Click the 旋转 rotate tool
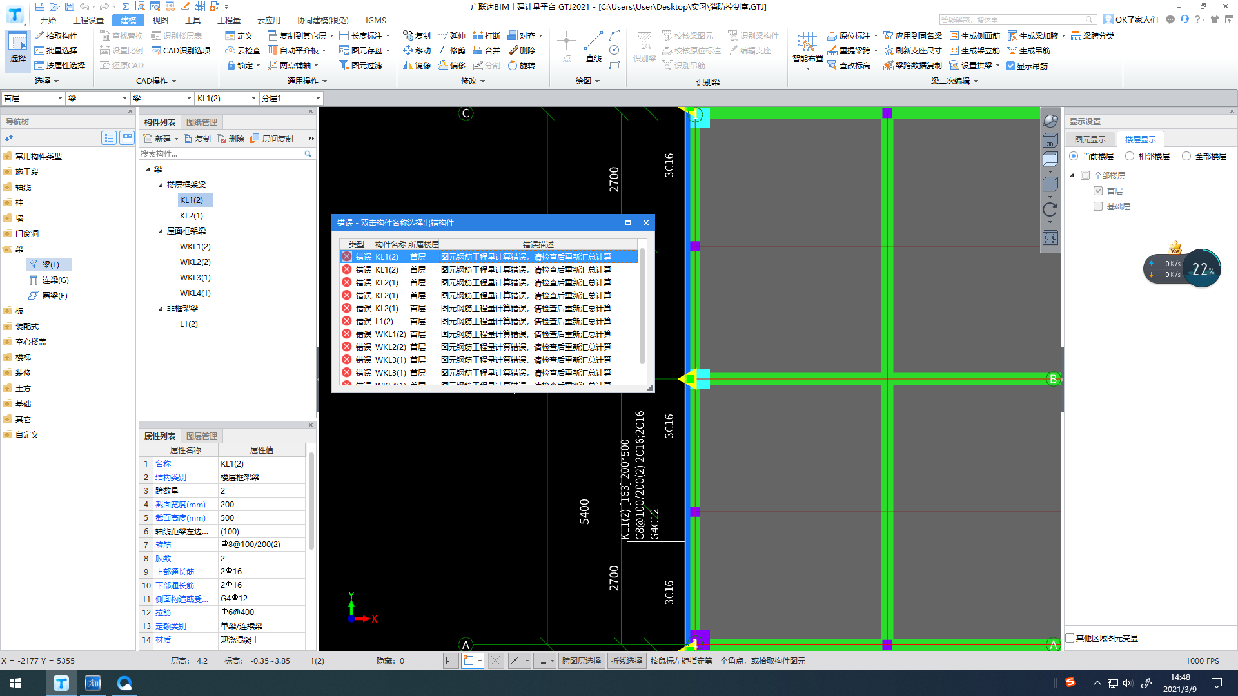The width and height of the screenshot is (1238, 696). (x=522, y=65)
